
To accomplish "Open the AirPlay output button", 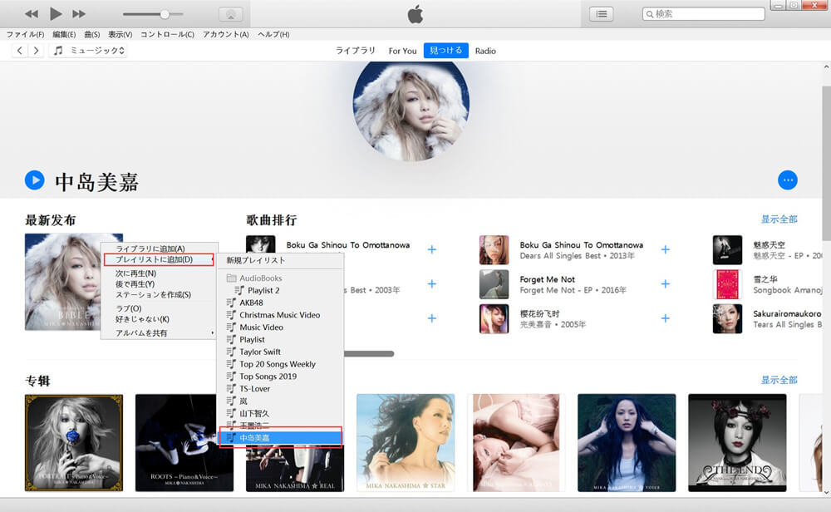I will (230, 14).
